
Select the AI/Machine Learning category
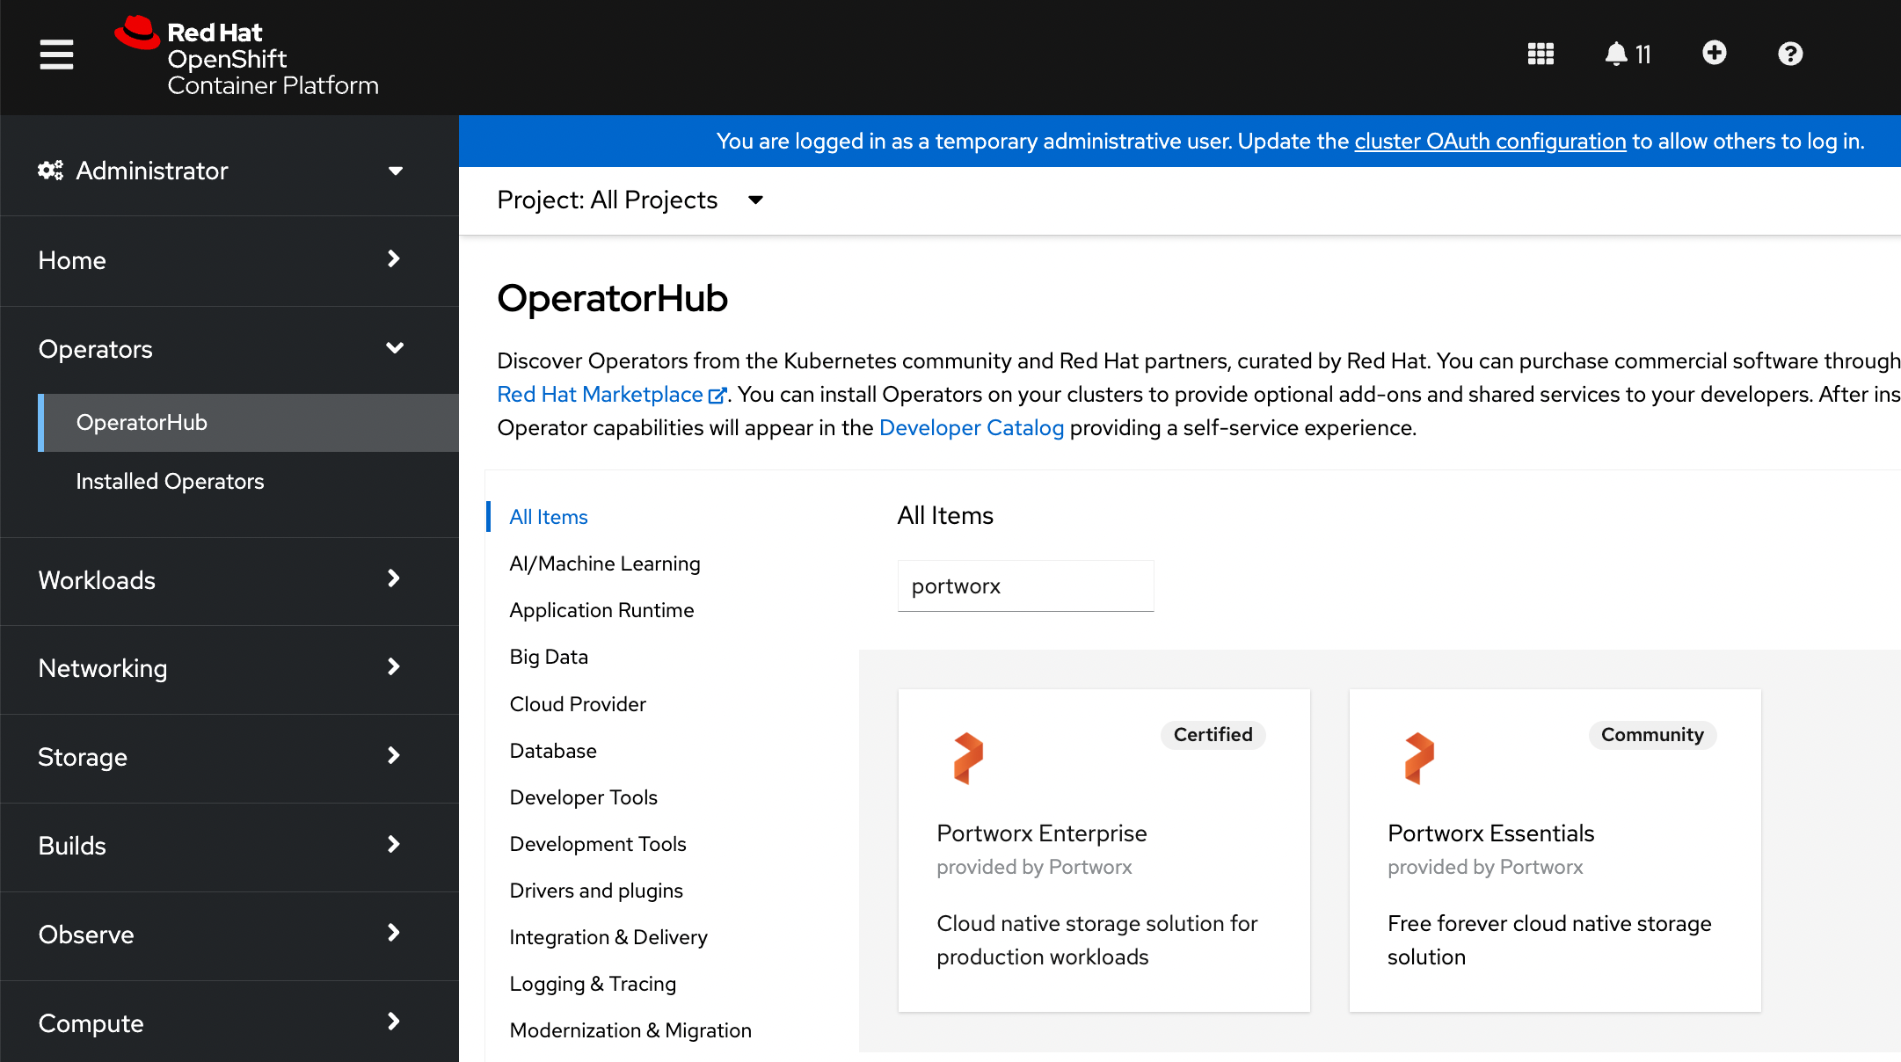point(604,563)
